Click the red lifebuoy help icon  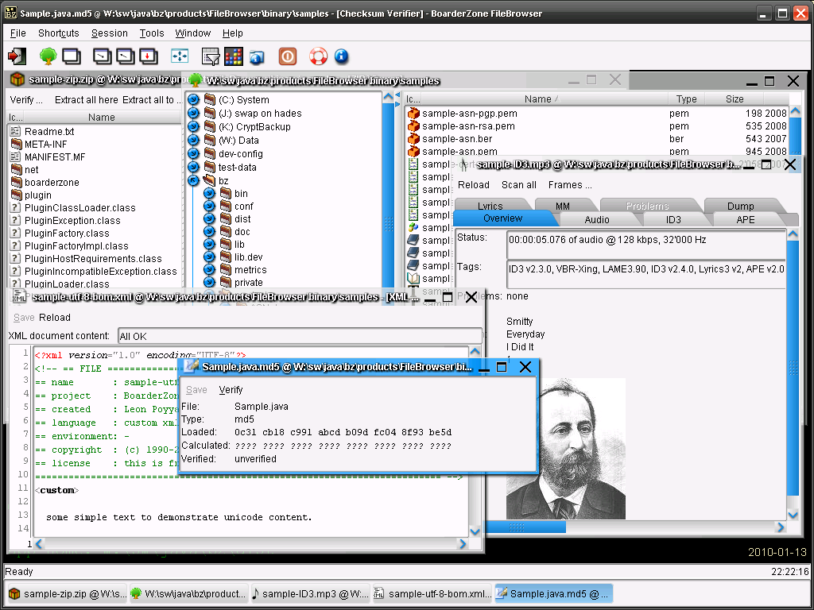pos(318,56)
